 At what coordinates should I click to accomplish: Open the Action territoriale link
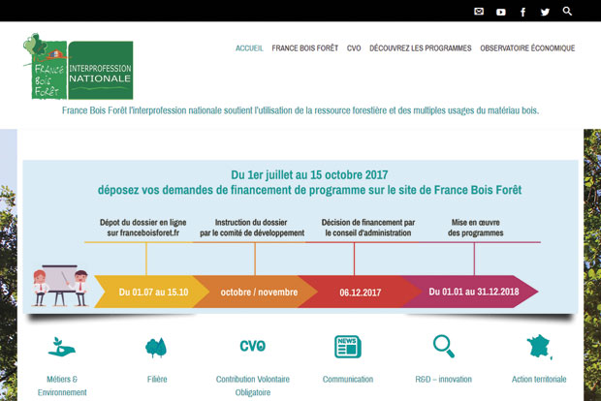pyautogui.click(x=539, y=379)
